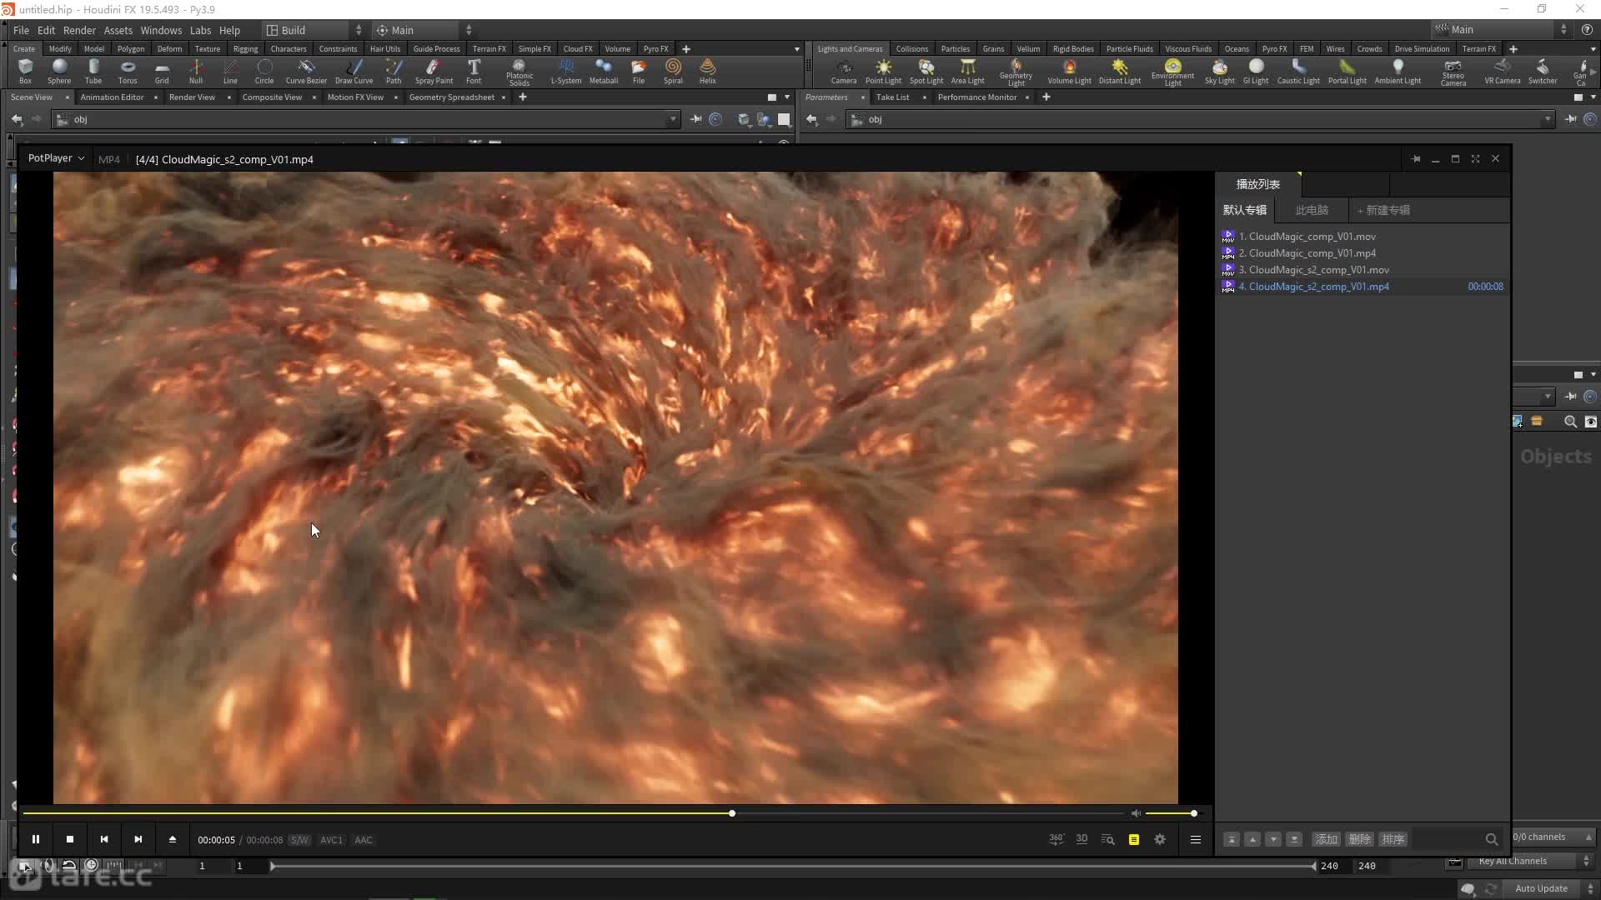Screen dimensions: 1601x900
Task: Click 新建专辑 in playlist panel
Action: click(1384, 210)
